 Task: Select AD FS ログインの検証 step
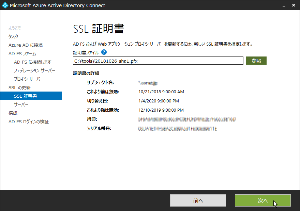[29, 121]
